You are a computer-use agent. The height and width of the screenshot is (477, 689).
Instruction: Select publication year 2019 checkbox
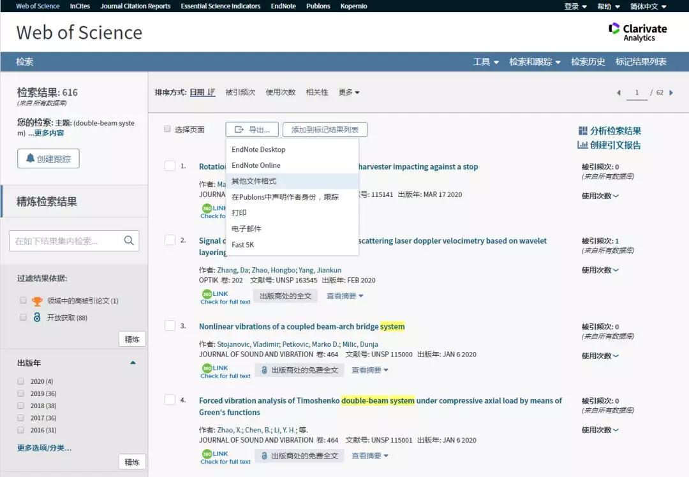point(20,393)
